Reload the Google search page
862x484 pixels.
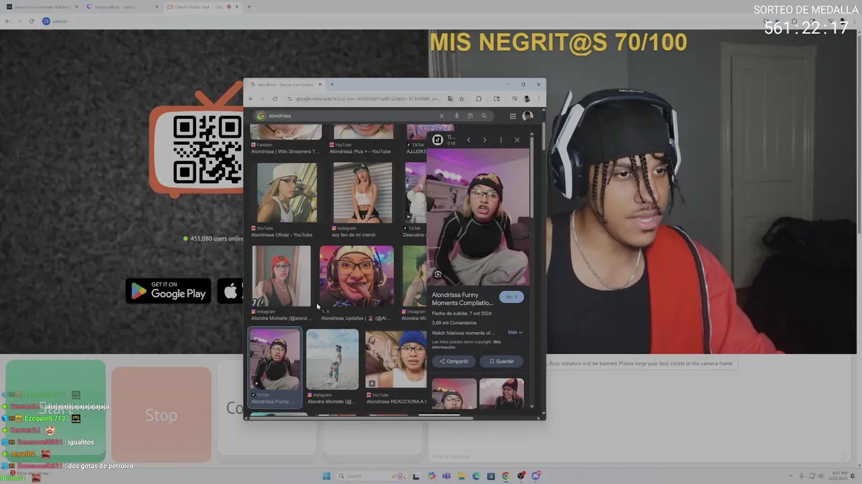coord(275,99)
